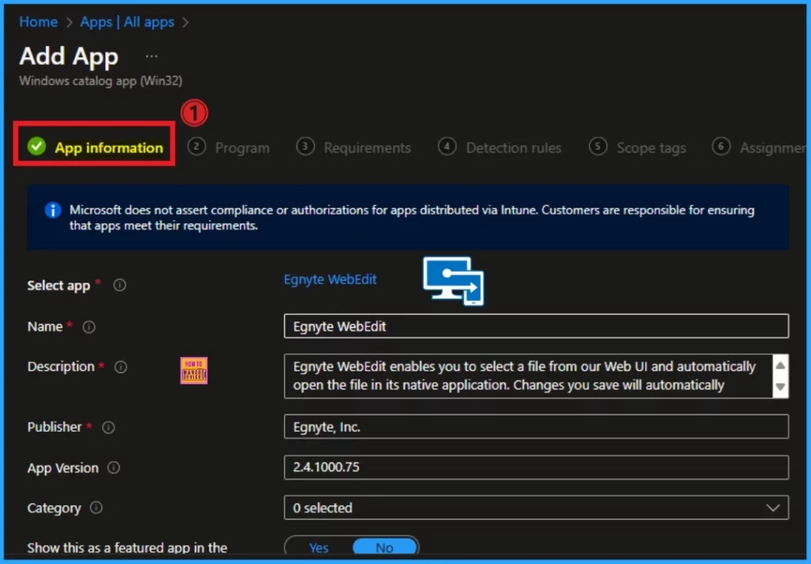Click the Egnyte WebEdit app link
811x564 pixels.
click(330, 280)
